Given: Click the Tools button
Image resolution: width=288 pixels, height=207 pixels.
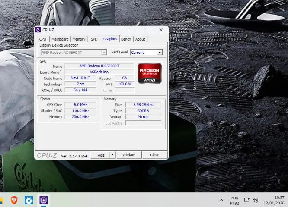Looking at the screenshot, I should [100, 155].
